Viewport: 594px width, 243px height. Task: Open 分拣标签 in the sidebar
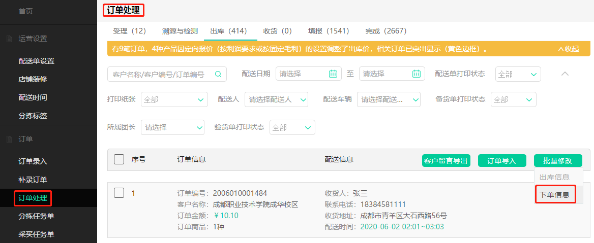click(33, 116)
